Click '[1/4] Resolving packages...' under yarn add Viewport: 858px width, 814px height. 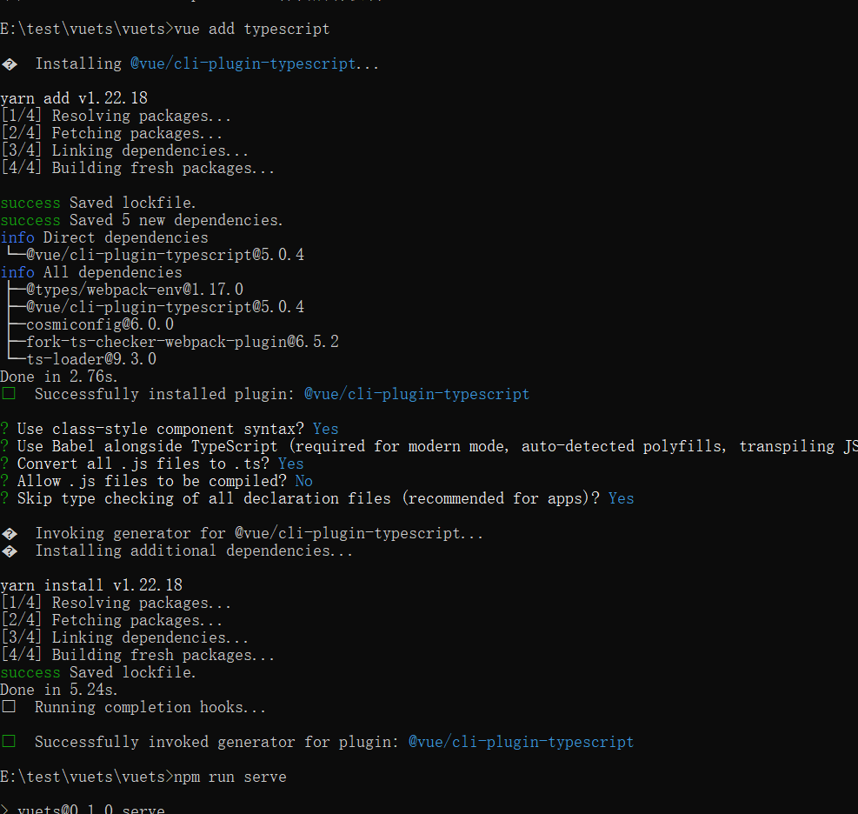[x=116, y=116]
